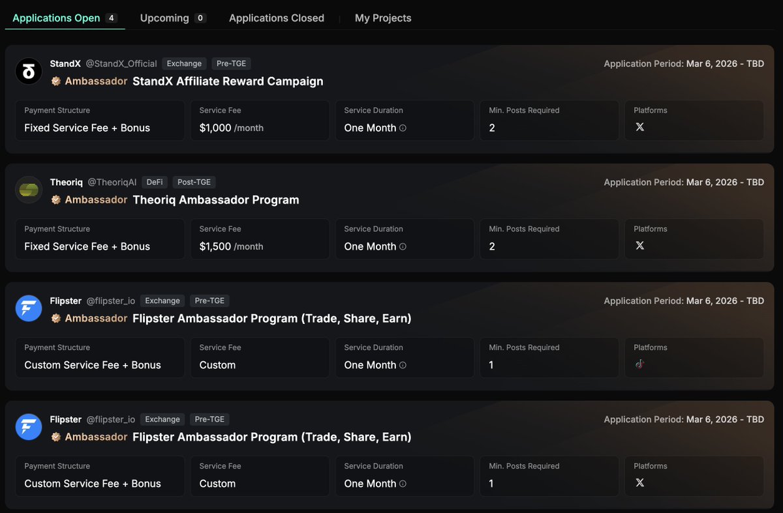Click Exchange tag on StandX card
The image size is (783, 513).
pos(184,64)
